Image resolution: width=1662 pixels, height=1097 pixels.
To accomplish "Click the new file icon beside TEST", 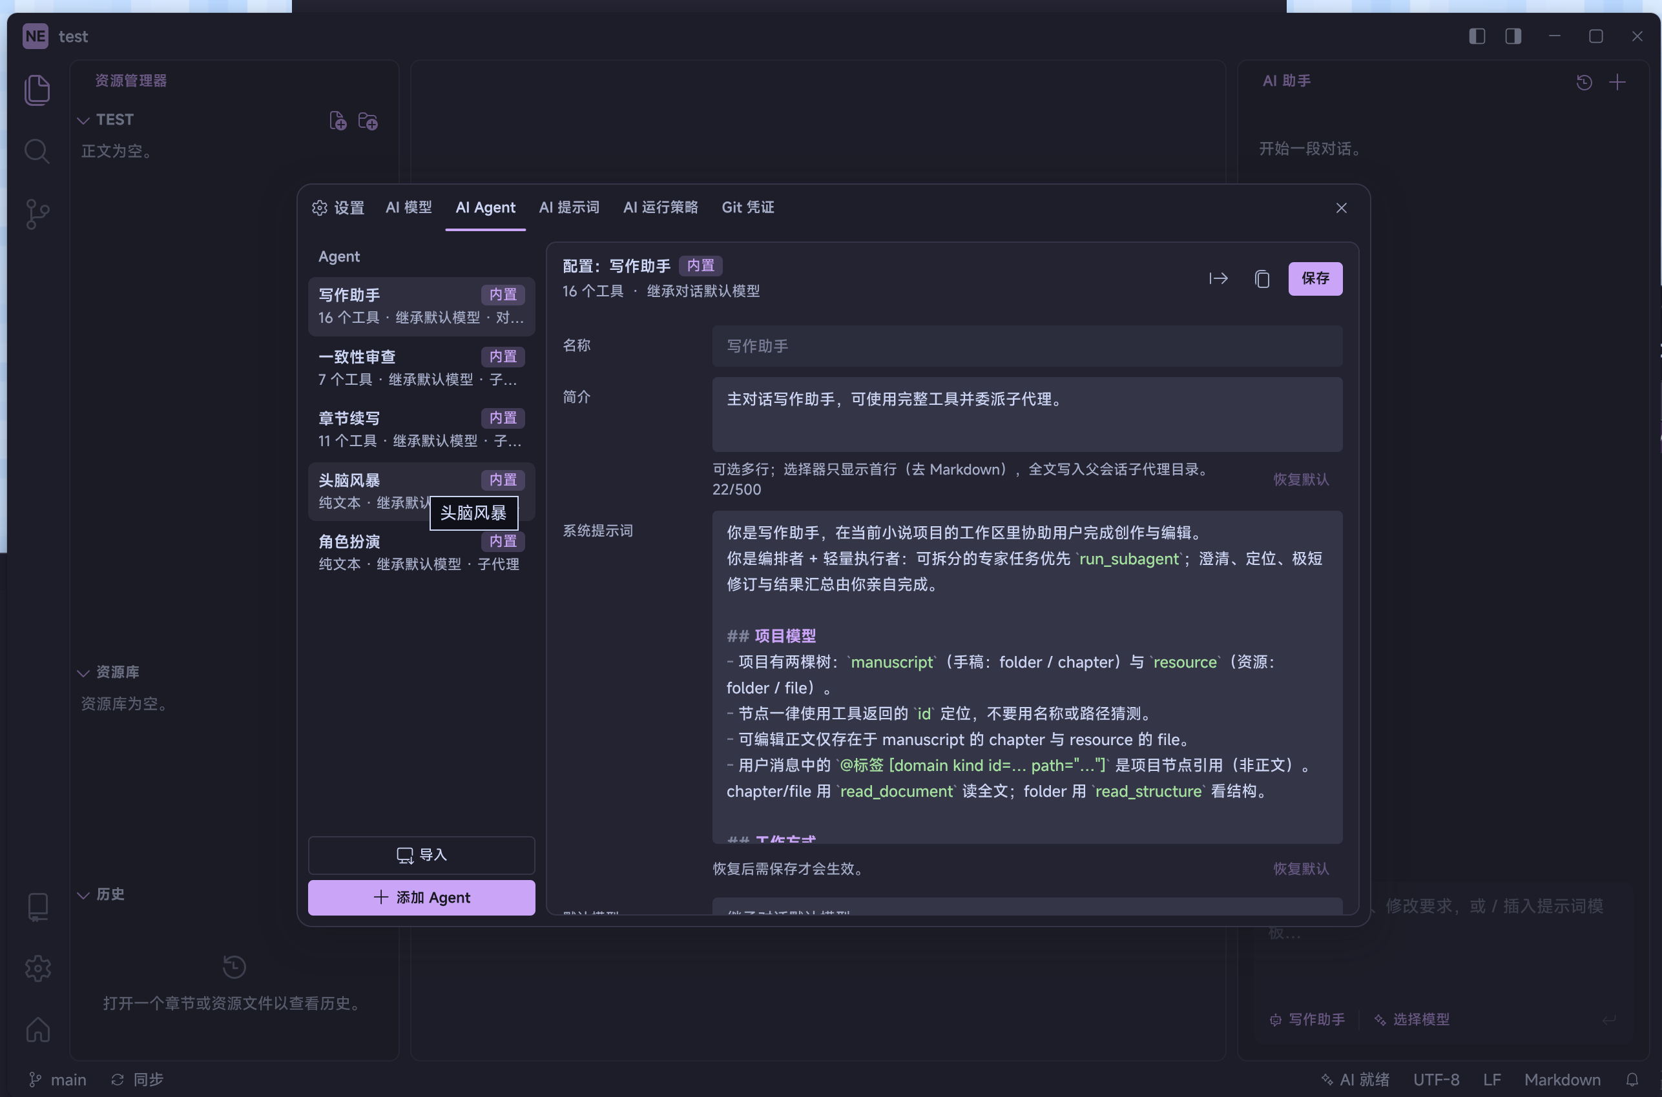I will 338,121.
